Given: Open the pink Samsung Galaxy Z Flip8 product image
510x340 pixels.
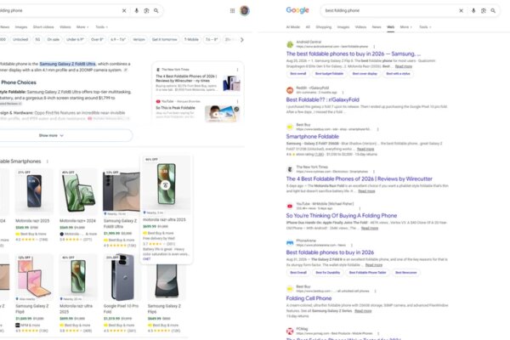Looking at the screenshot, I should point(34,275).
